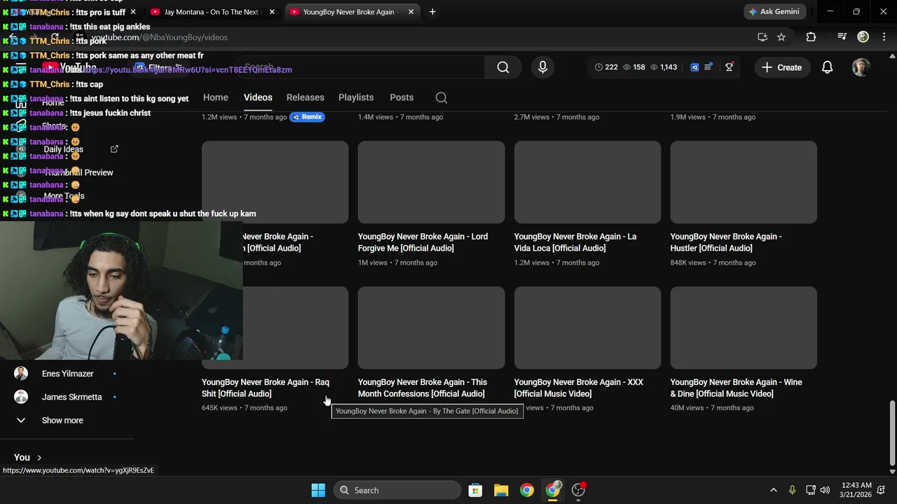
Task: Click the Chrome profile avatar
Action: [x=863, y=37]
